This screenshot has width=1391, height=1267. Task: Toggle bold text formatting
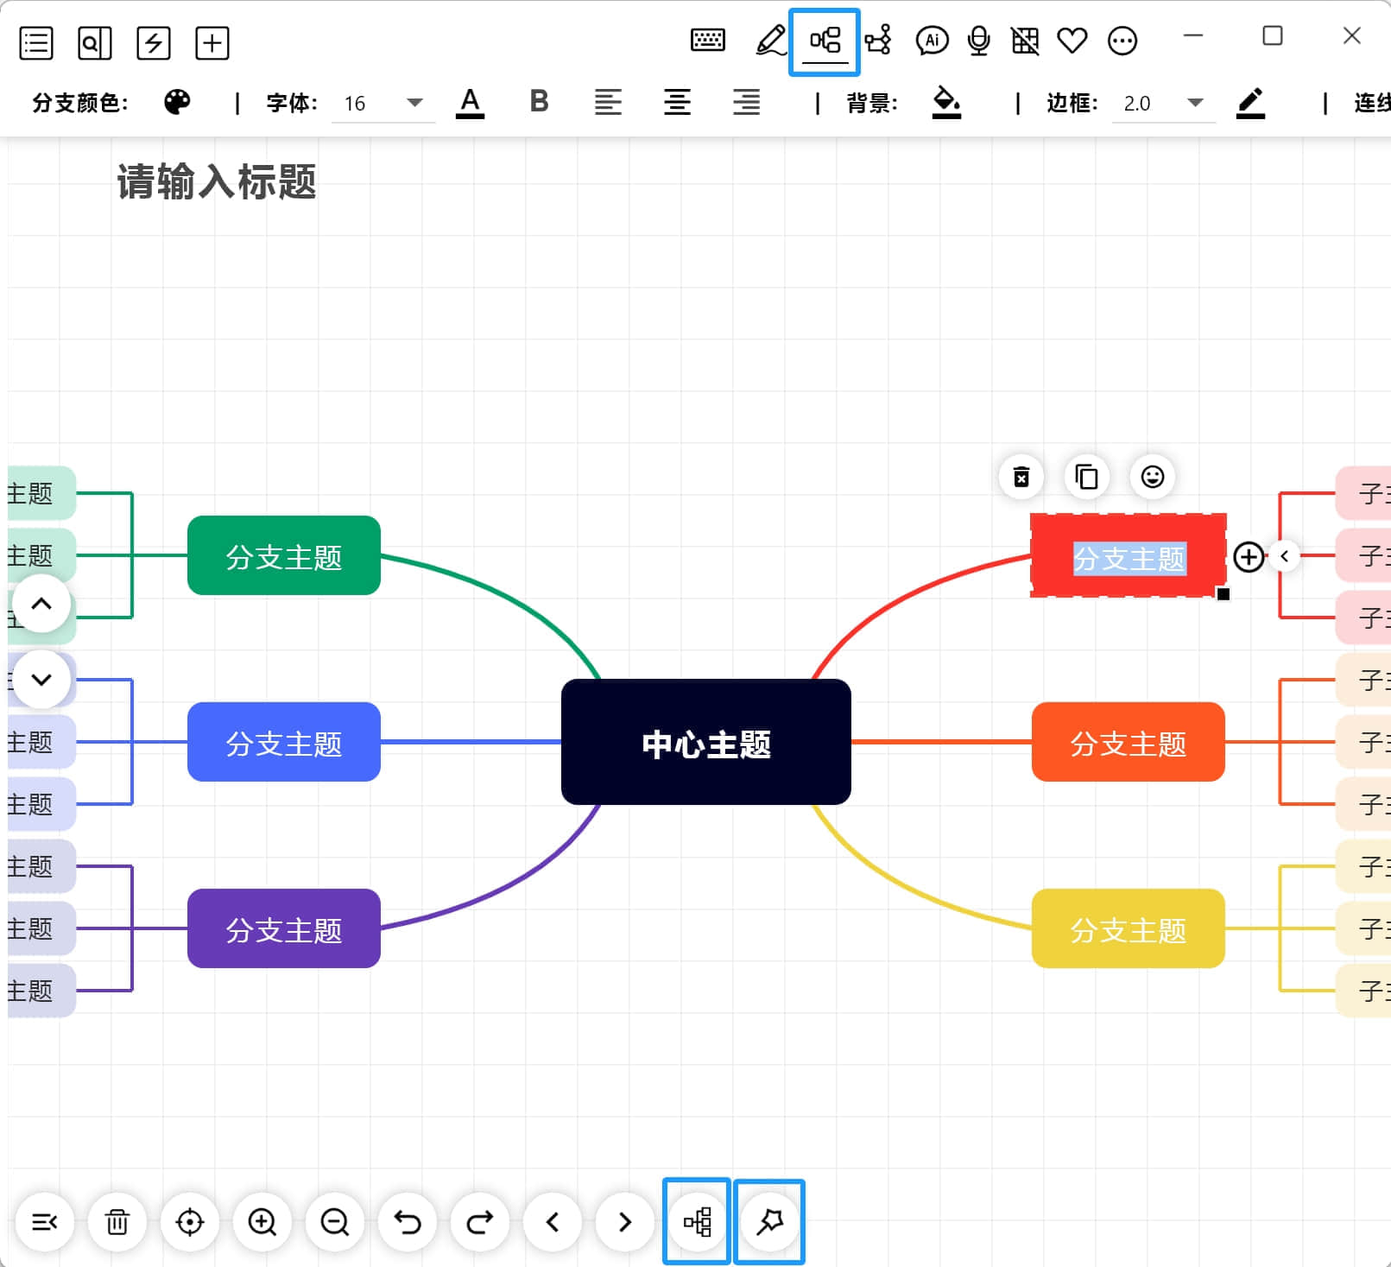pos(539,102)
